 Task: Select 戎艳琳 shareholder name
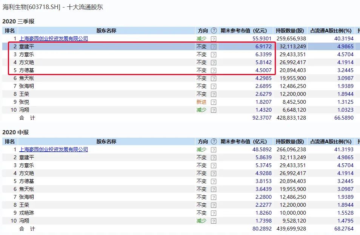pos(27,213)
